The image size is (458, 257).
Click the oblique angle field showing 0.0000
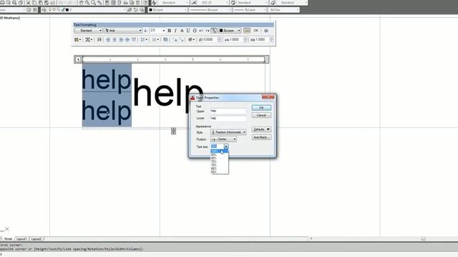click(x=210, y=40)
